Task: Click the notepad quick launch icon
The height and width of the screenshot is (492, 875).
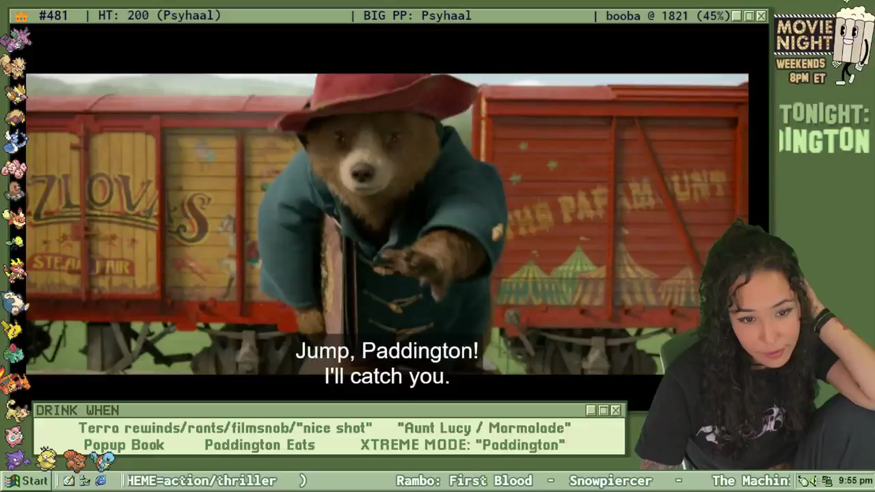Action: pyautogui.click(x=69, y=481)
